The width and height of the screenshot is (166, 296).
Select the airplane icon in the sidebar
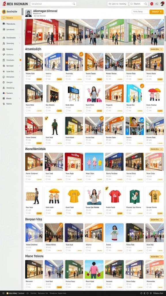pos(4,72)
